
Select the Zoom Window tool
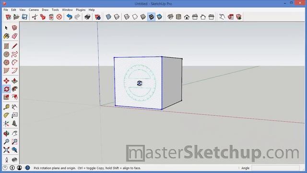[14, 142]
